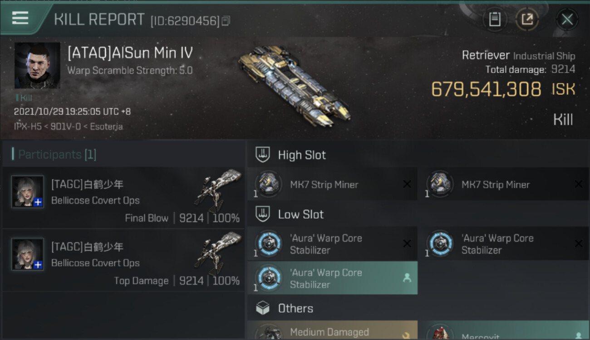
Task: Open the Final Blow attacker portrait
Action: pos(28,191)
